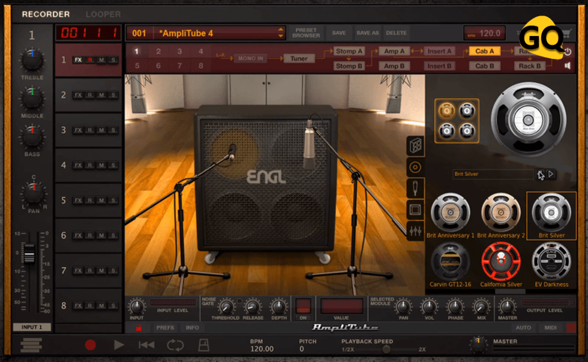The width and height of the screenshot is (588, 362).
Task: Select the Cab B module
Action: pos(485,66)
